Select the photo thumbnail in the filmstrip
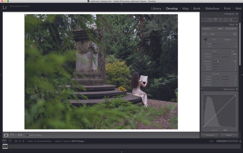 (5, 146)
